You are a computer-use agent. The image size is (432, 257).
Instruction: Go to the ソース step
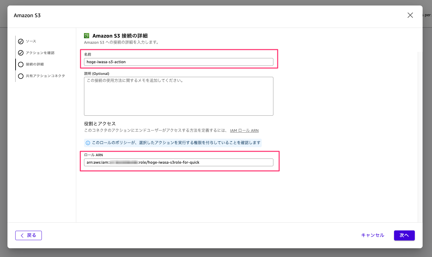pyautogui.click(x=31, y=41)
